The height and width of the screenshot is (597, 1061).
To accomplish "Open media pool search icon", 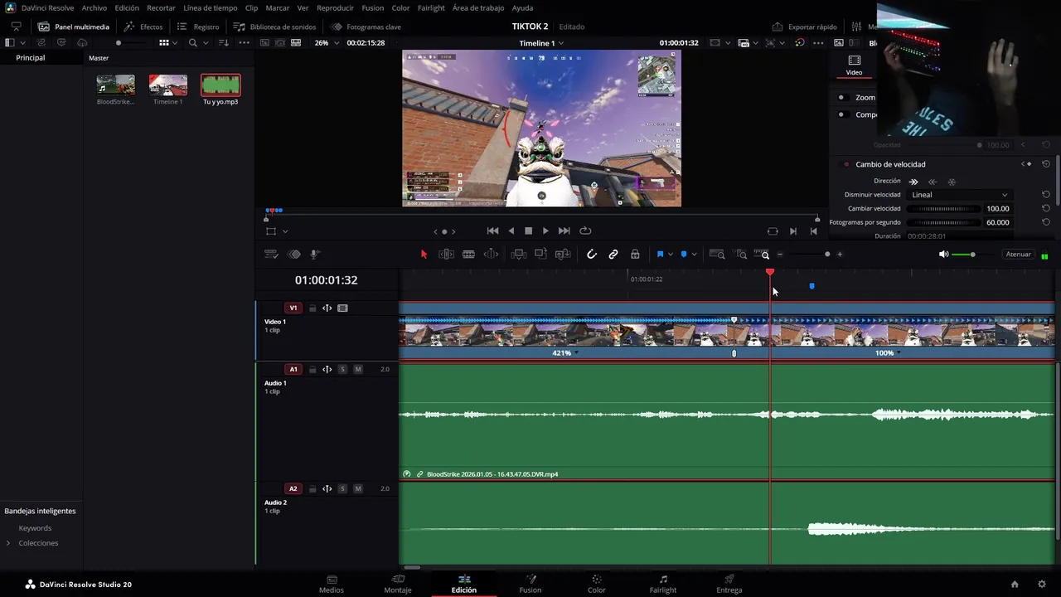I will tap(193, 42).
